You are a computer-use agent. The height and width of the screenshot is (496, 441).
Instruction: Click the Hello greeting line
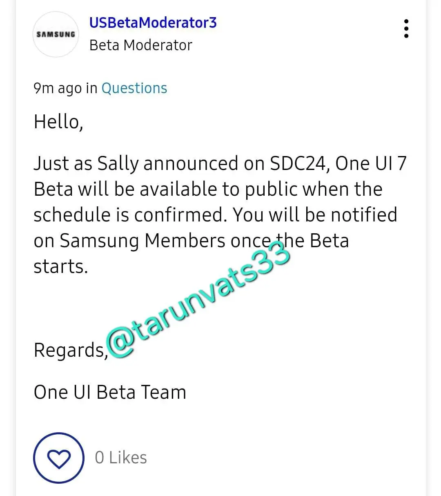(58, 122)
